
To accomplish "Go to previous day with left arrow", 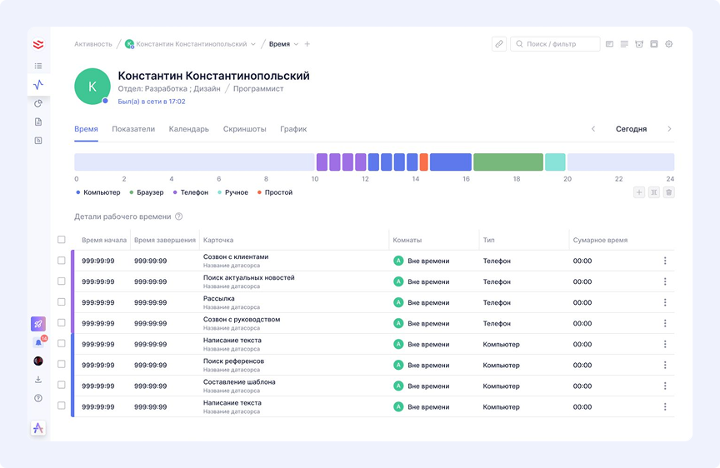I will pyautogui.click(x=593, y=129).
